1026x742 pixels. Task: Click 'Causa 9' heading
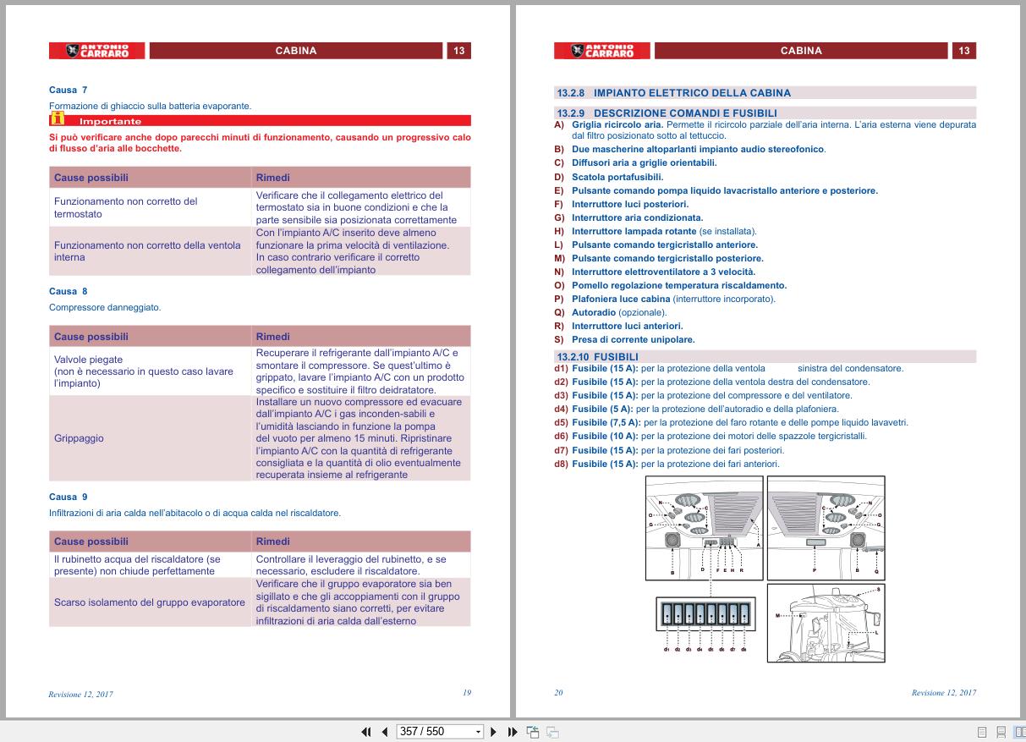click(68, 497)
